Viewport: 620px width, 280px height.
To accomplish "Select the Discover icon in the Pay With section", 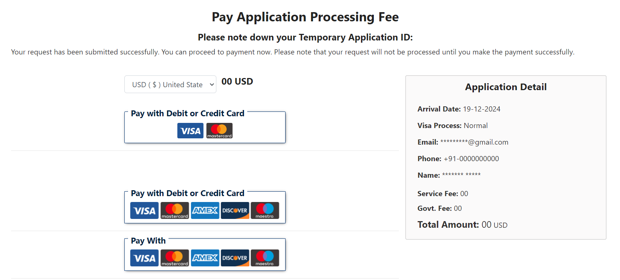I will (x=235, y=258).
